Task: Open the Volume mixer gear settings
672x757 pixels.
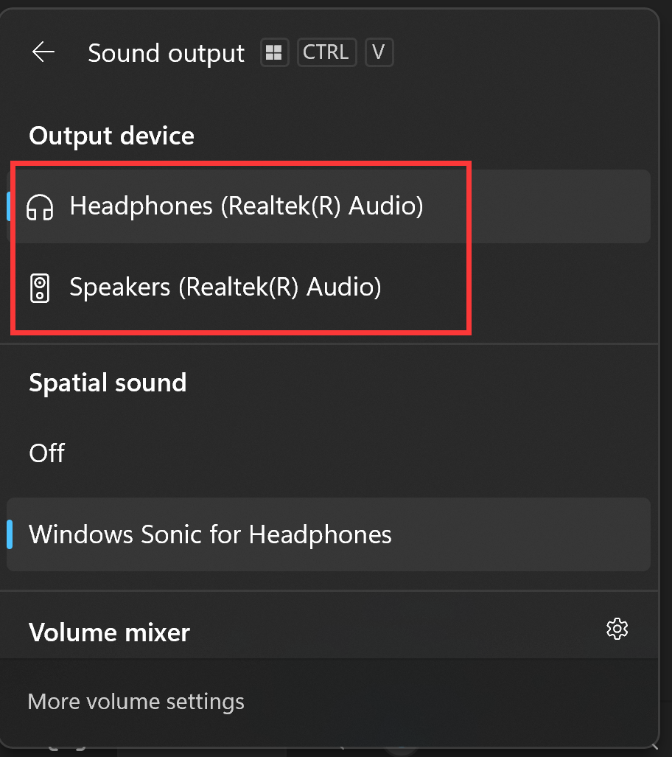Action: (617, 629)
